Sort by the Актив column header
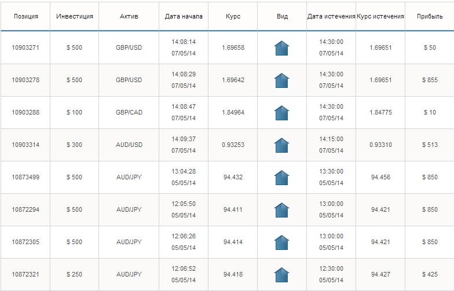 point(129,16)
